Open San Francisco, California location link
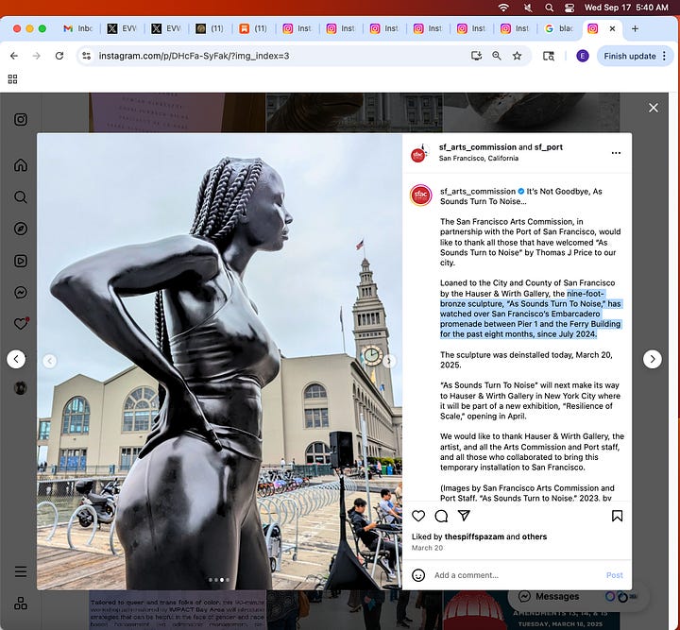The image size is (680, 630). 478,159
